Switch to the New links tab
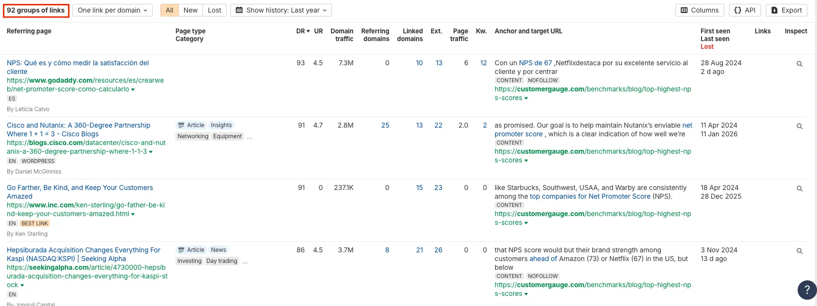The height and width of the screenshot is (306, 817). pos(190,10)
